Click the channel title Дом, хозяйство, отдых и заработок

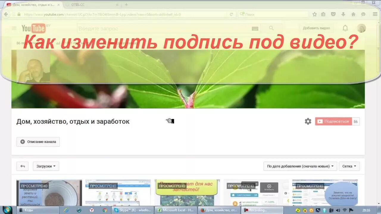pos(73,121)
